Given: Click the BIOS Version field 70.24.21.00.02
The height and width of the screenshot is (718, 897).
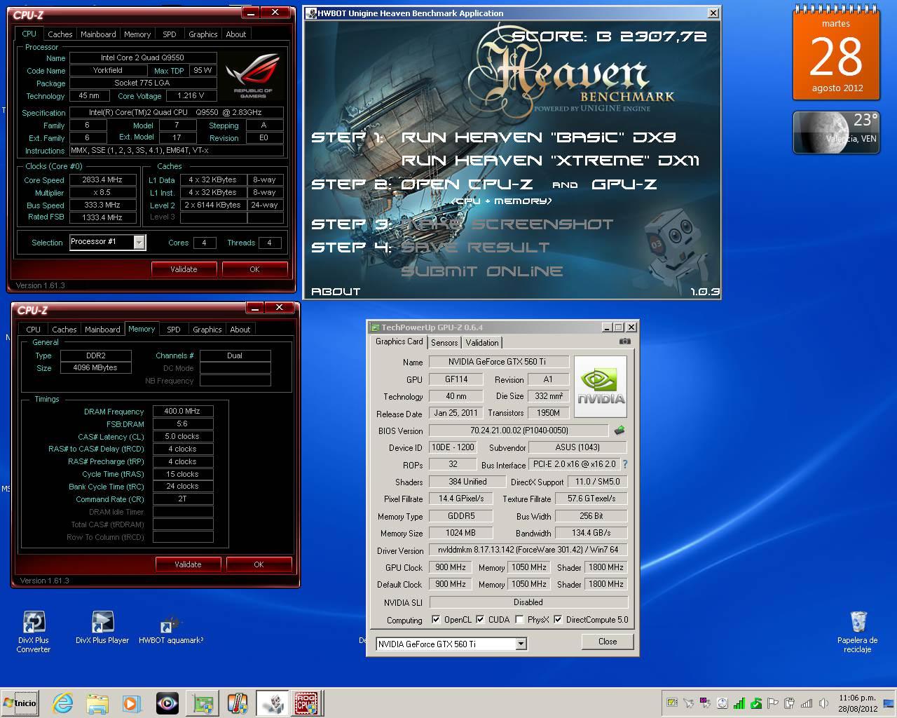Looking at the screenshot, I should pos(519,431).
